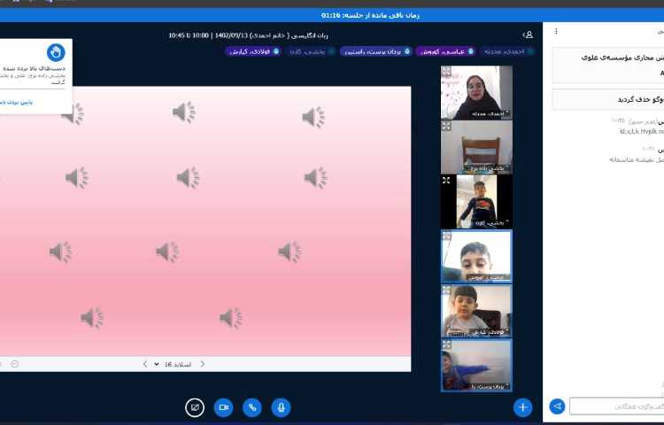Open the blue plus actions button
Viewport: 664px width, 425px height.
pos(523,407)
